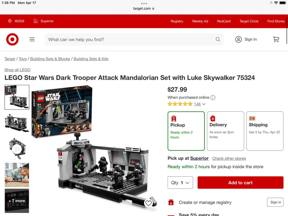This screenshot has width=288, height=216.
Task: Select the Delivery fulfillment option
Action: [226, 131]
